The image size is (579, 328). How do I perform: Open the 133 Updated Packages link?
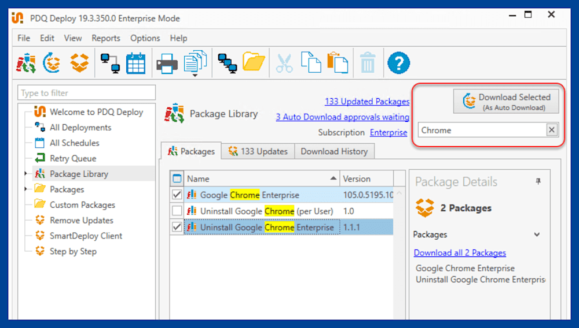[367, 101]
